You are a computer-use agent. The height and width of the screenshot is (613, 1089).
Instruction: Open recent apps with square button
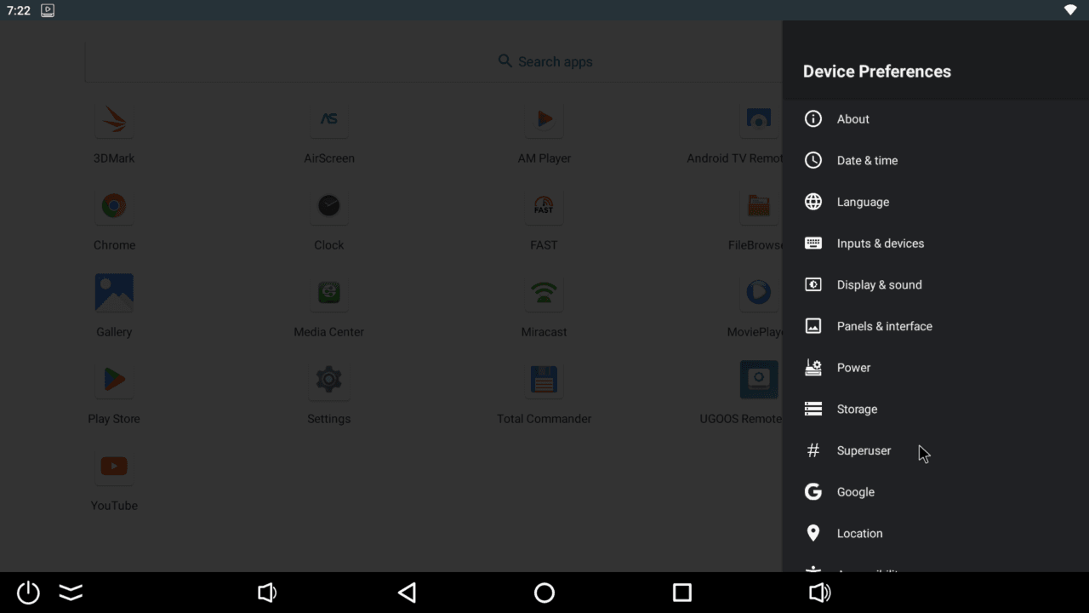[681, 593]
